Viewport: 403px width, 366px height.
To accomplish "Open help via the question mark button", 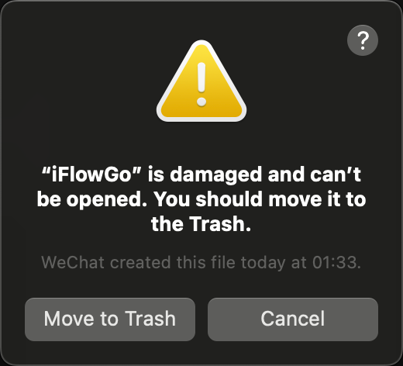I will (363, 40).
